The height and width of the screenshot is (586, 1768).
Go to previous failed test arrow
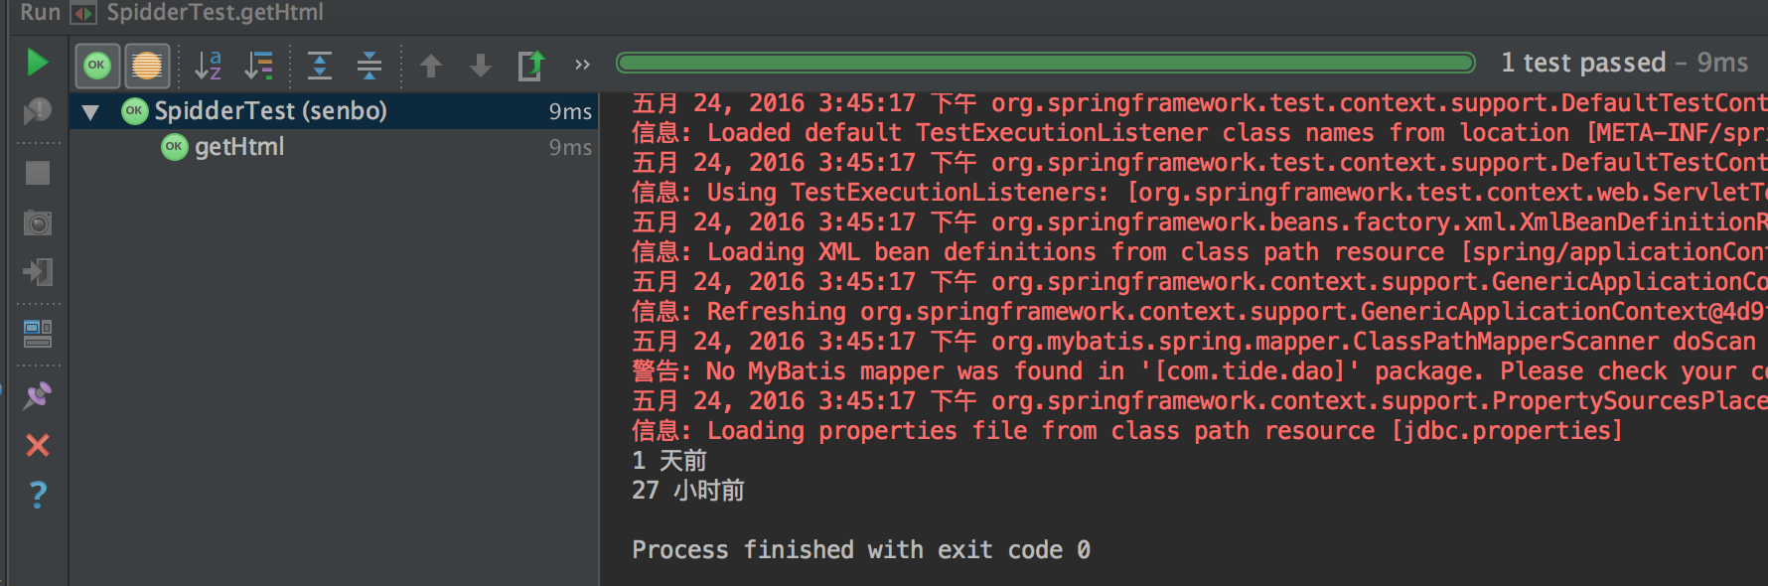pyautogui.click(x=431, y=66)
